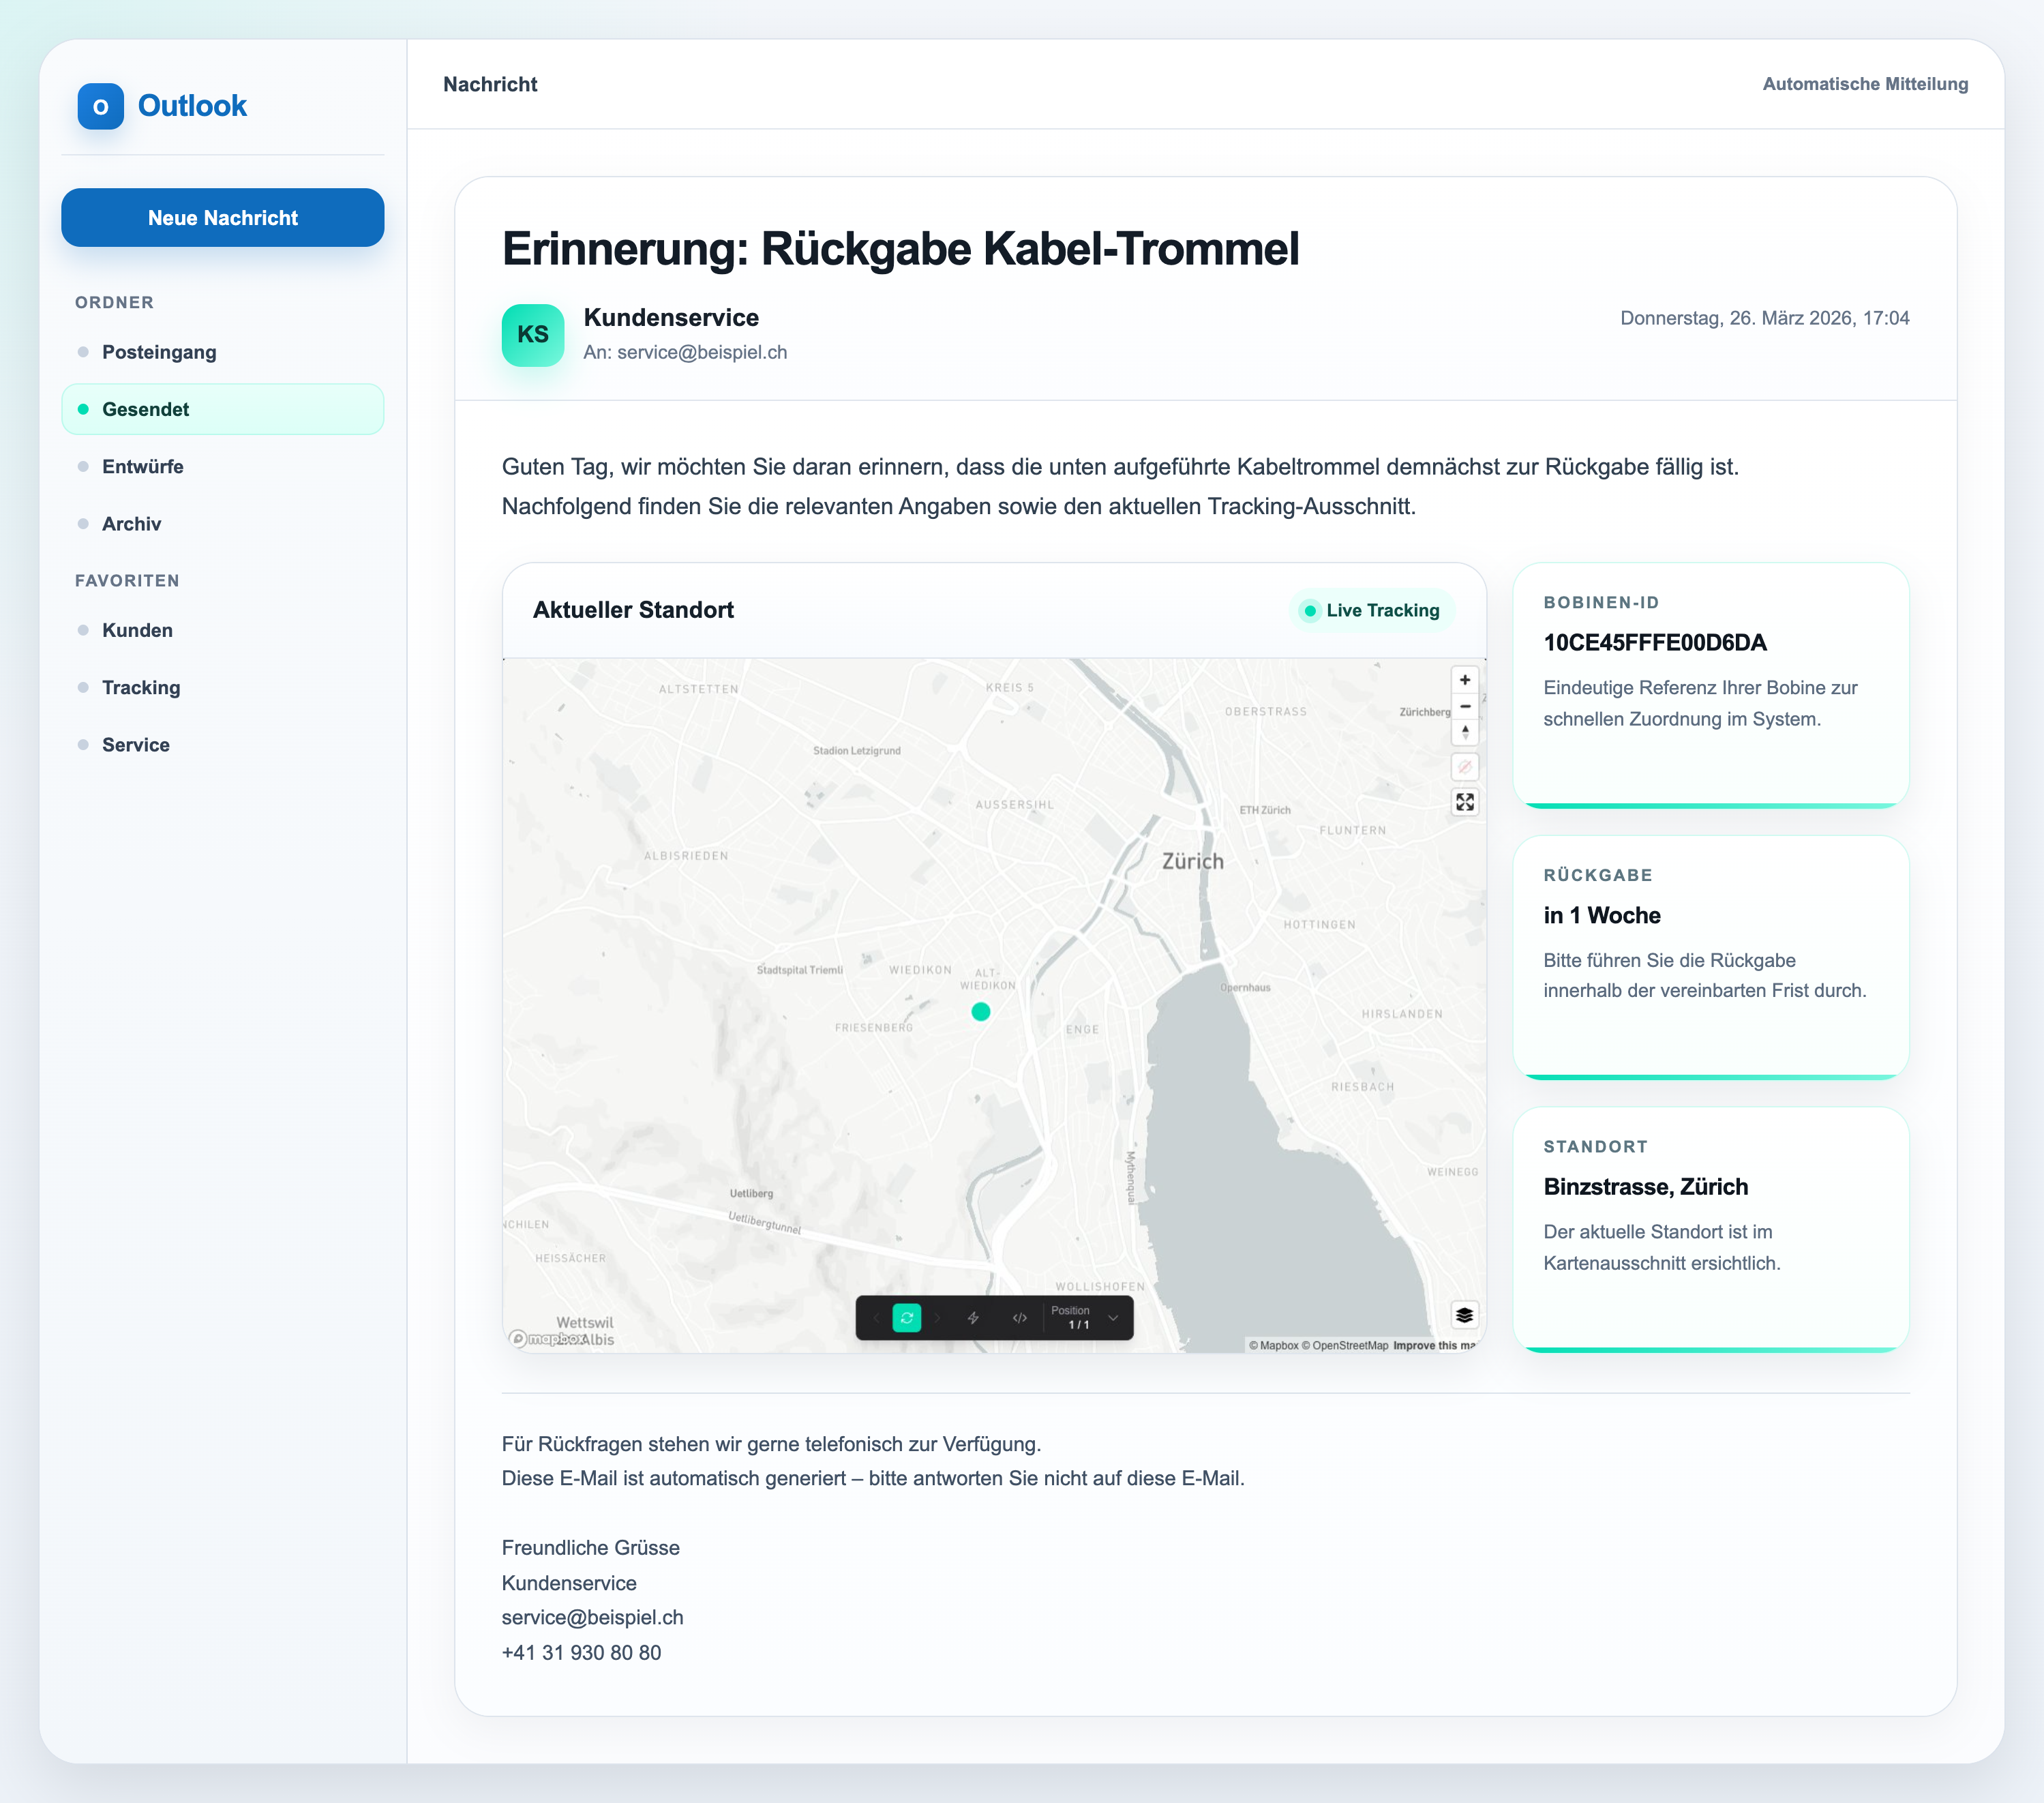Open the map in fullscreen
Viewport: 2044px width, 1803px height.
[1464, 802]
